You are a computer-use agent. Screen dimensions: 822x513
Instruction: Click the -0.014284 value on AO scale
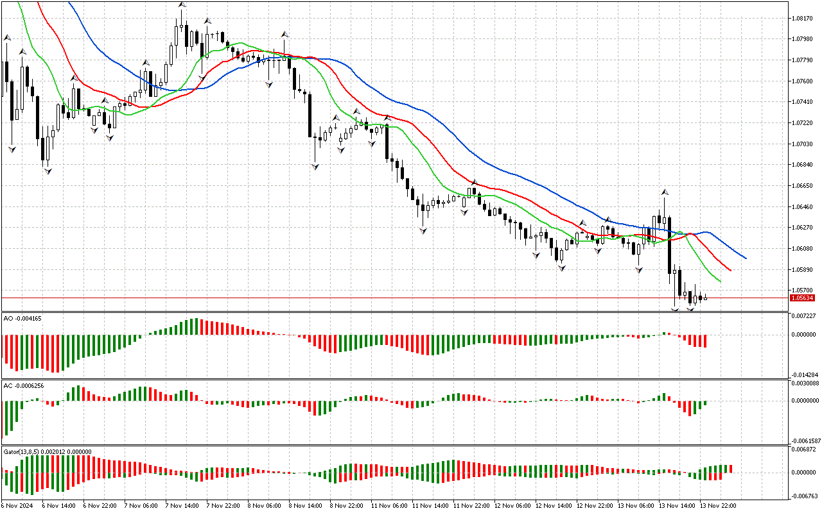(805, 375)
